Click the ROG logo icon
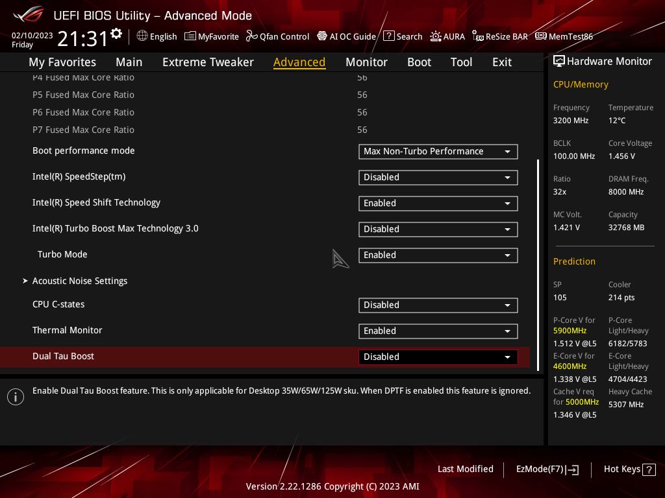Image resolution: width=665 pixels, height=498 pixels. (x=29, y=15)
